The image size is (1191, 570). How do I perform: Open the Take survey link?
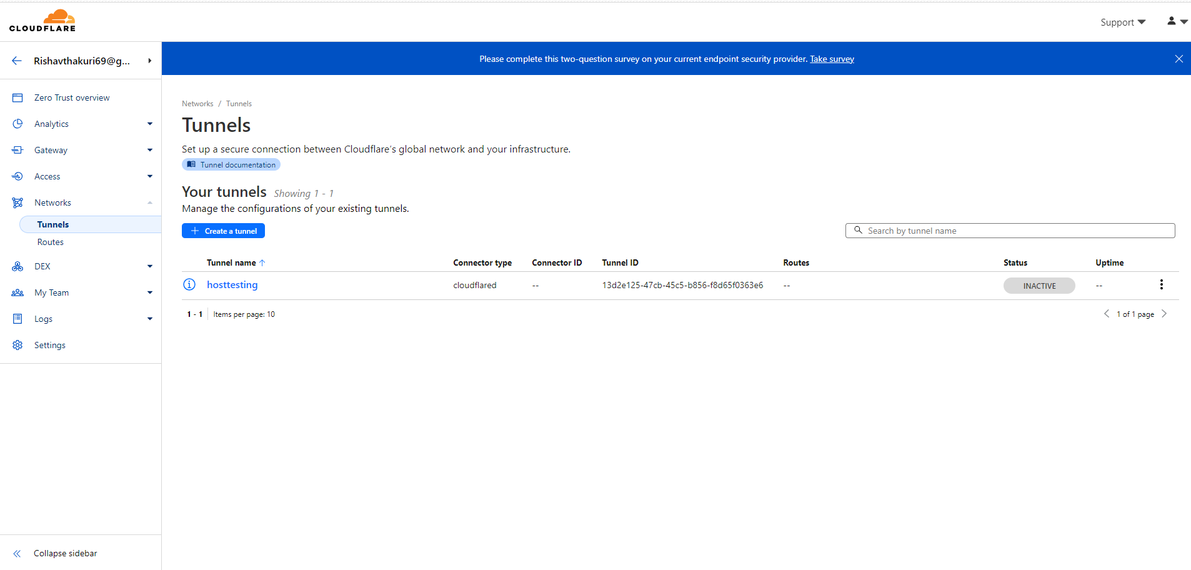(832, 59)
